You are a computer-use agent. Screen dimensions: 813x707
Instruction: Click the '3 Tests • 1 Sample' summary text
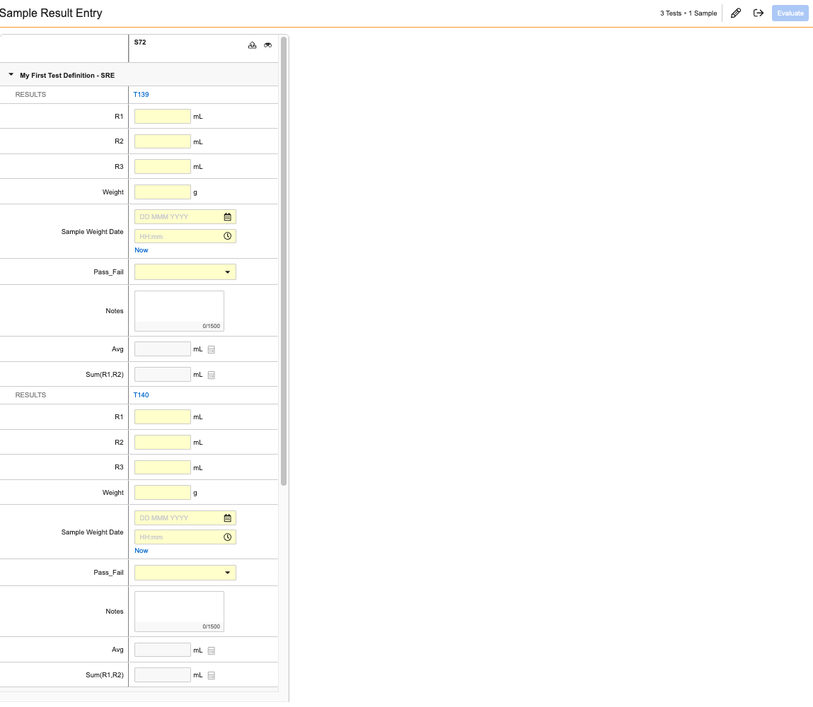tap(688, 13)
